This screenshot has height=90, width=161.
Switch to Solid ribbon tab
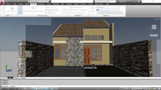coord(15,4)
